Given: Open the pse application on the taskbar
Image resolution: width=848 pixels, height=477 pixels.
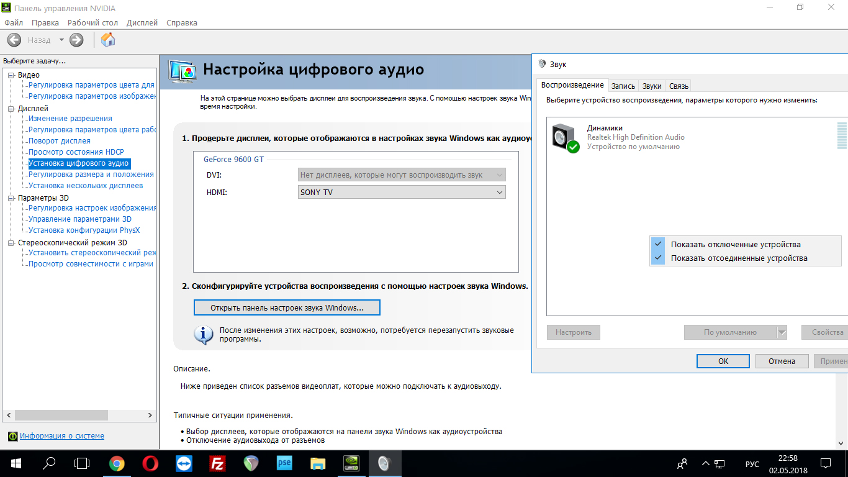Looking at the screenshot, I should pos(284,463).
